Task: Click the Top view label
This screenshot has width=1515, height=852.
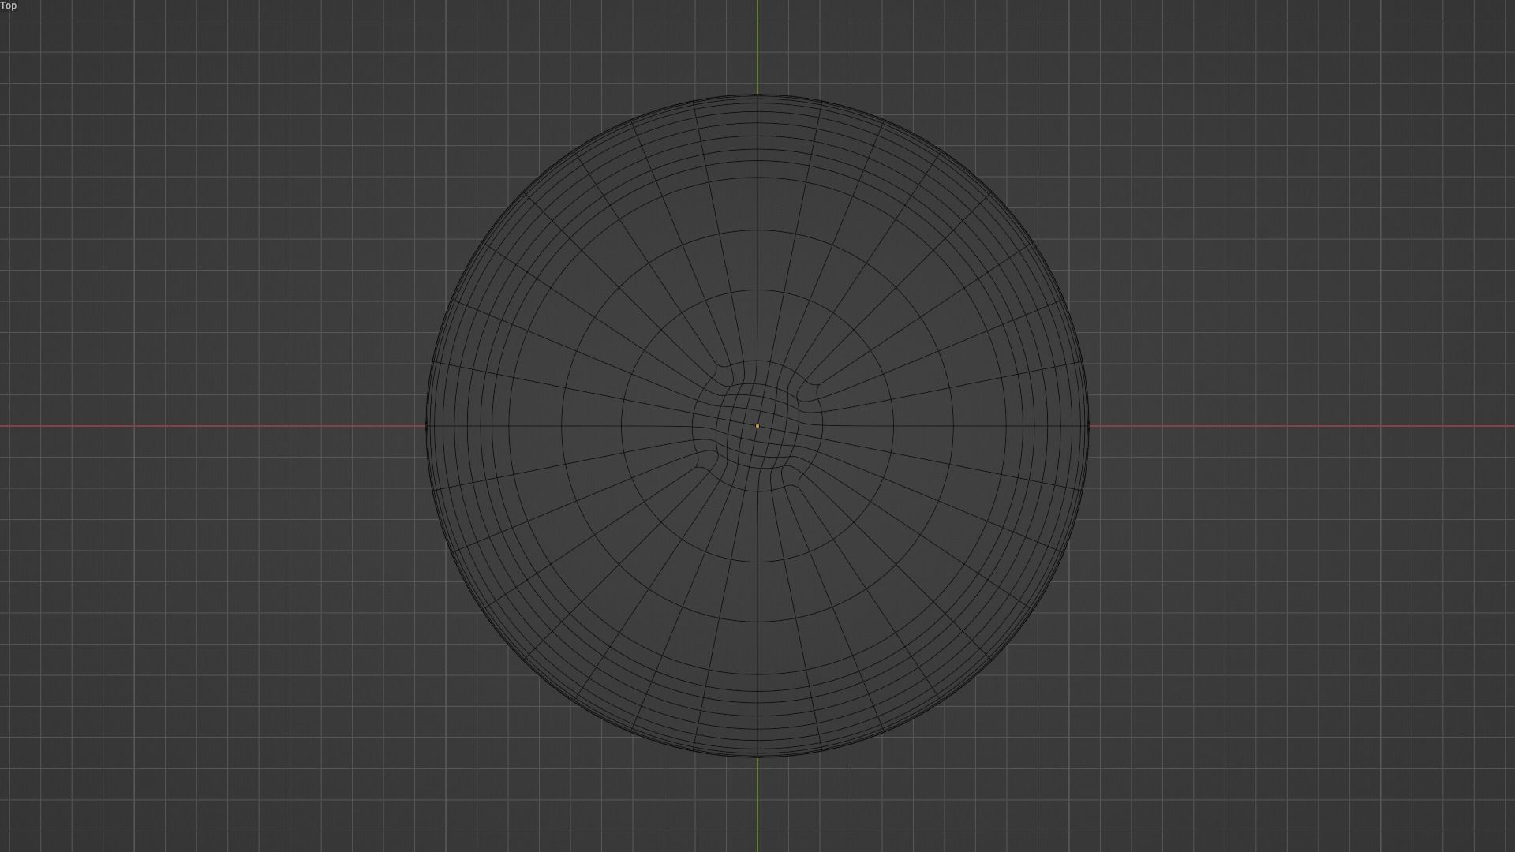Action: pos(9,6)
